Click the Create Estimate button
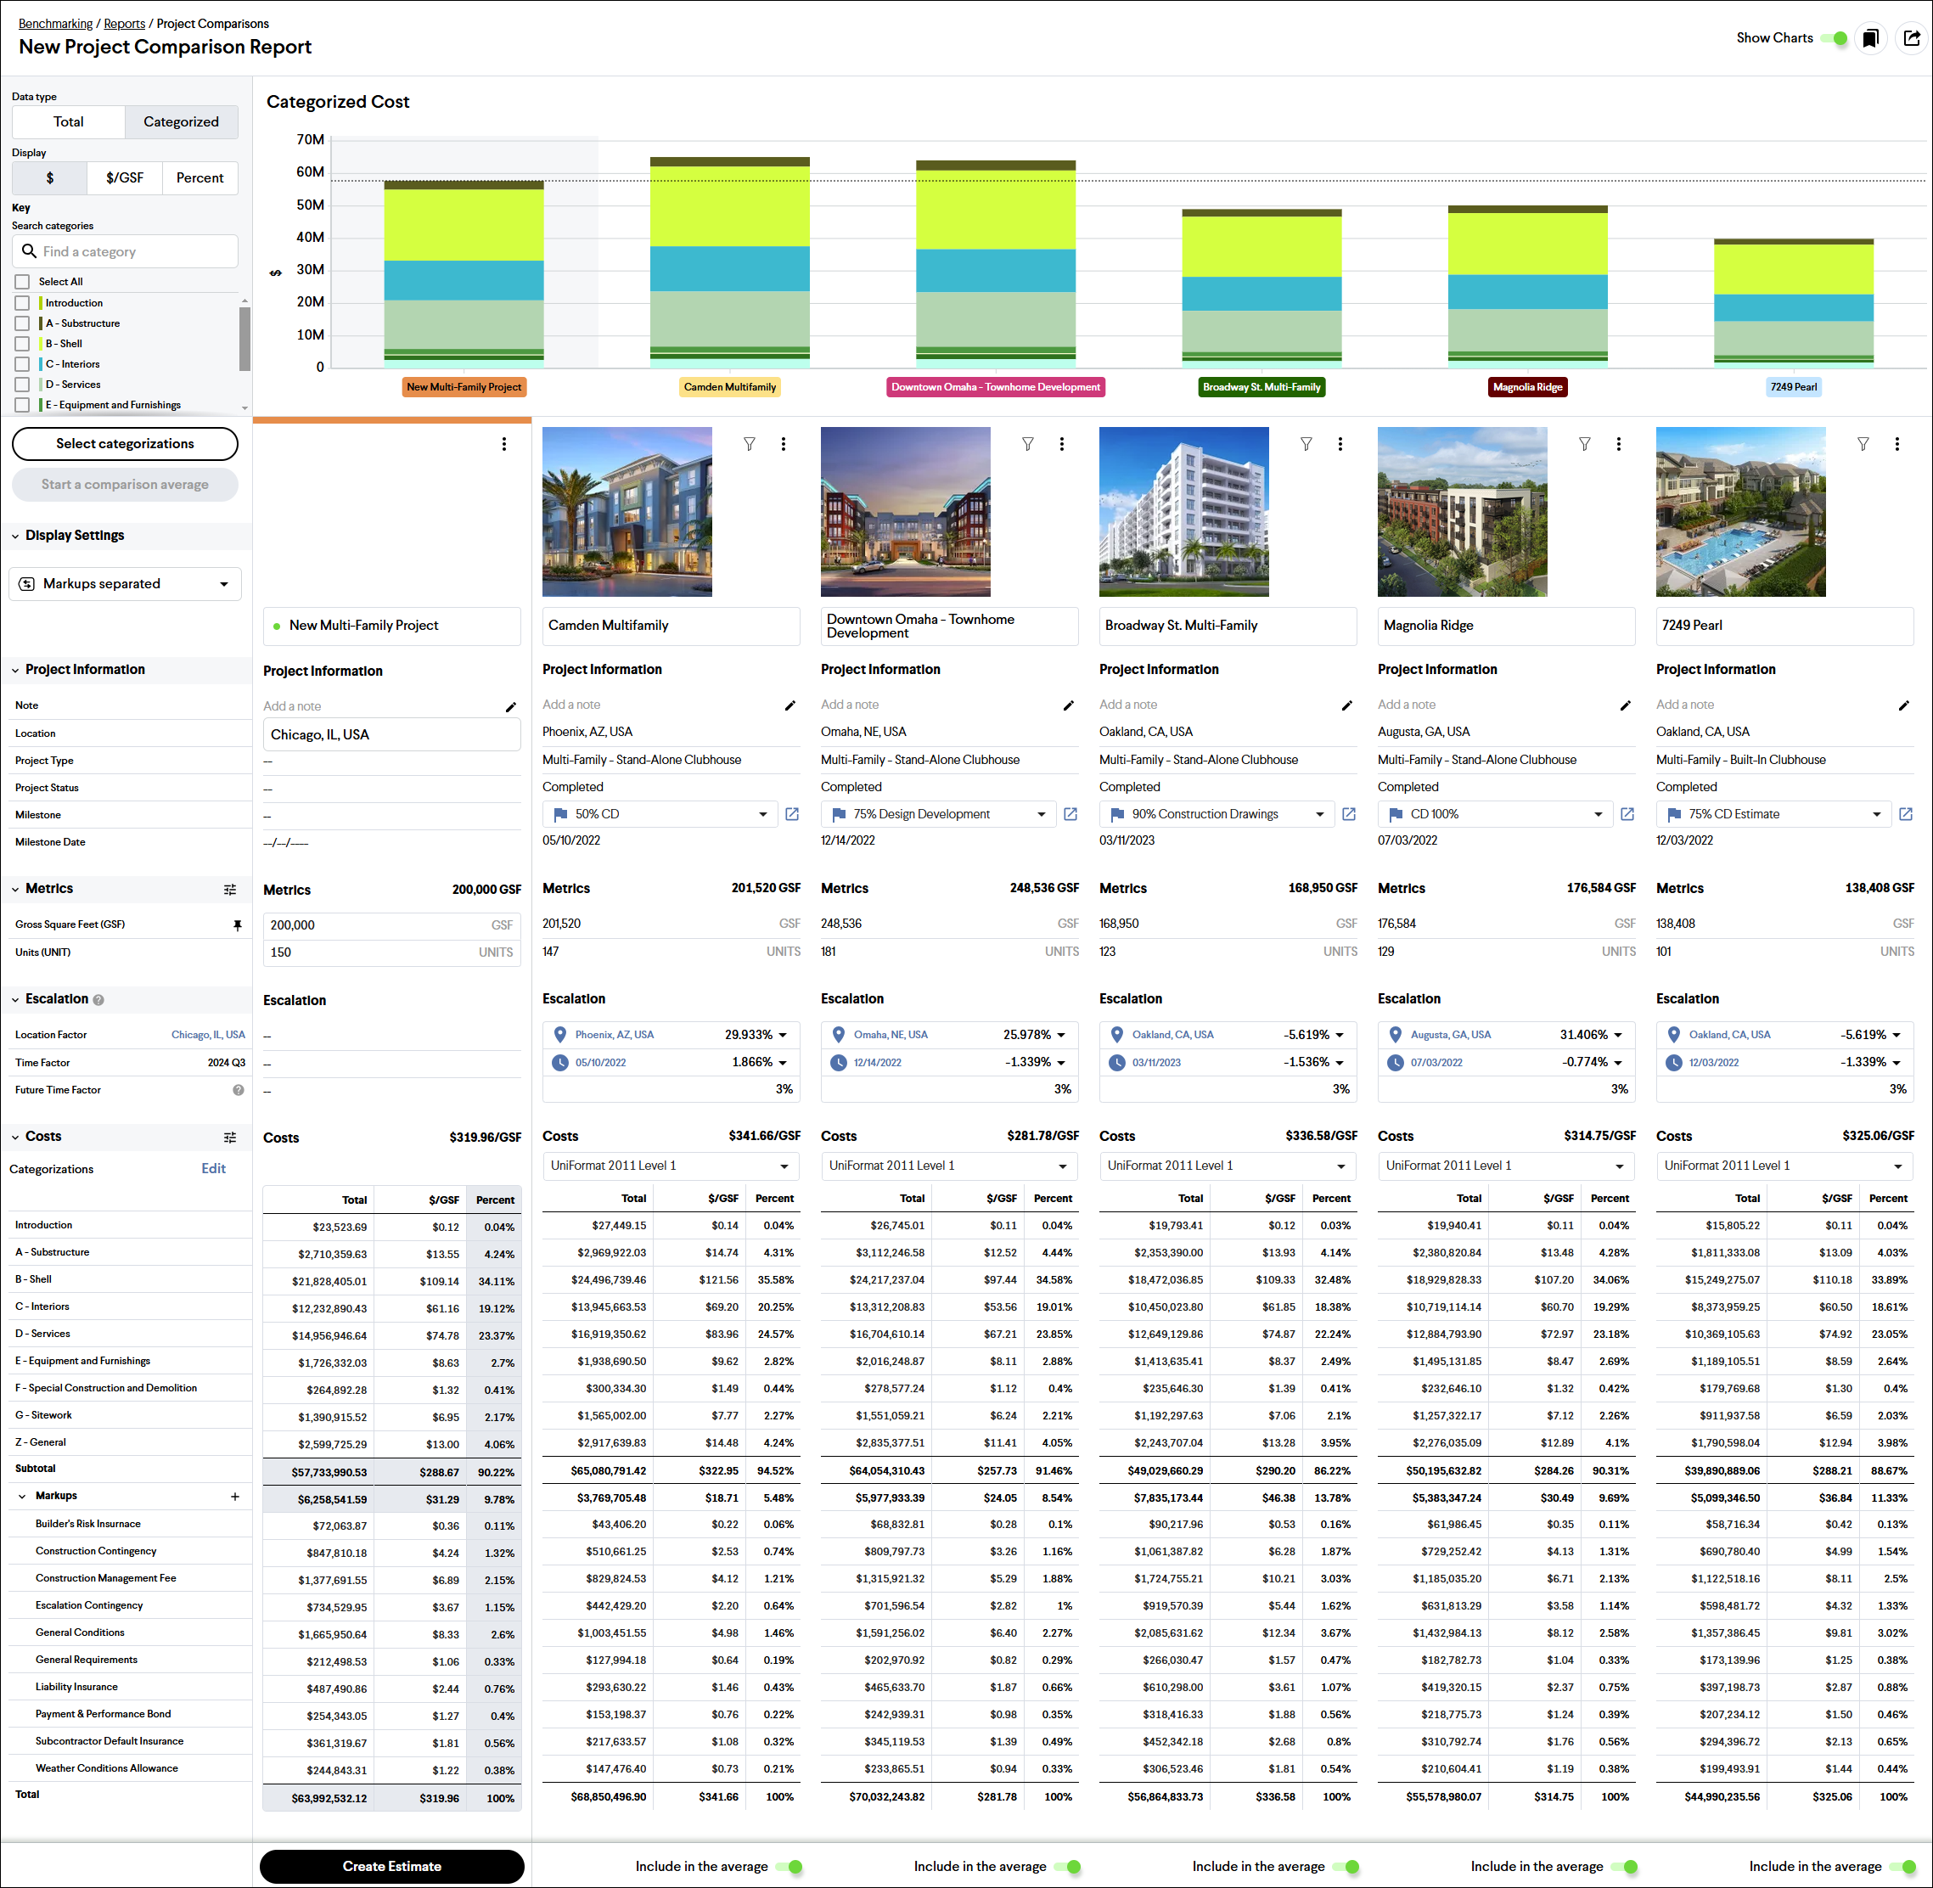The width and height of the screenshot is (1933, 1888). (391, 1865)
